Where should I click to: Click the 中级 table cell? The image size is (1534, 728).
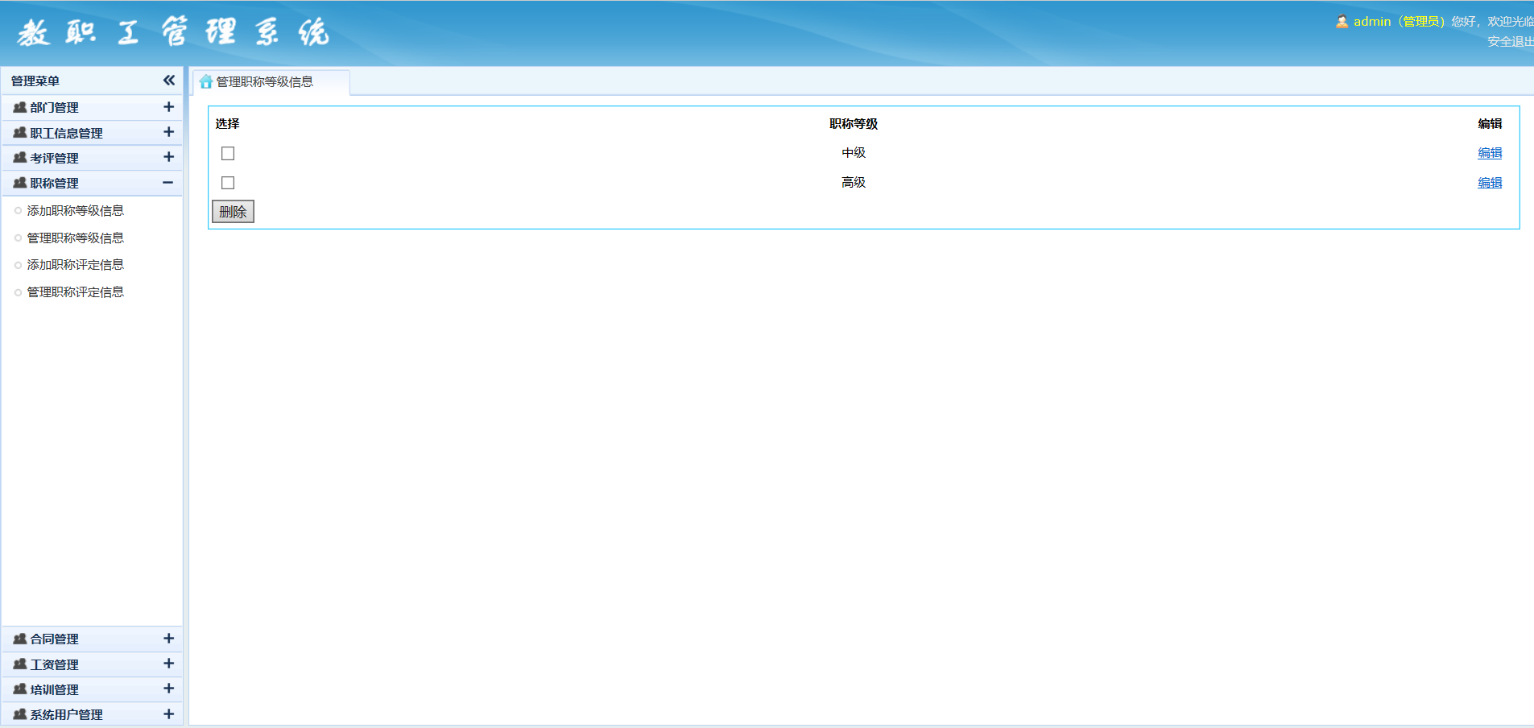tap(854, 153)
